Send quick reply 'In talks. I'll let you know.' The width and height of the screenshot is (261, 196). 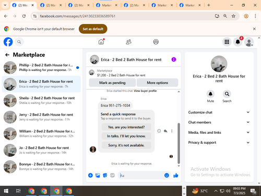(126, 136)
